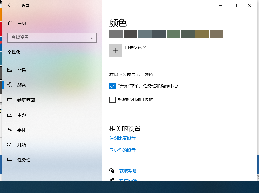Open 高对比度设置 link
This screenshot has height=193, width=259.
coord(123,138)
